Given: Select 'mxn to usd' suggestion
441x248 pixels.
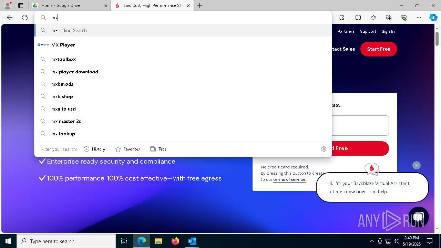Looking at the screenshot, I should pyautogui.click(x=183, y=109).
